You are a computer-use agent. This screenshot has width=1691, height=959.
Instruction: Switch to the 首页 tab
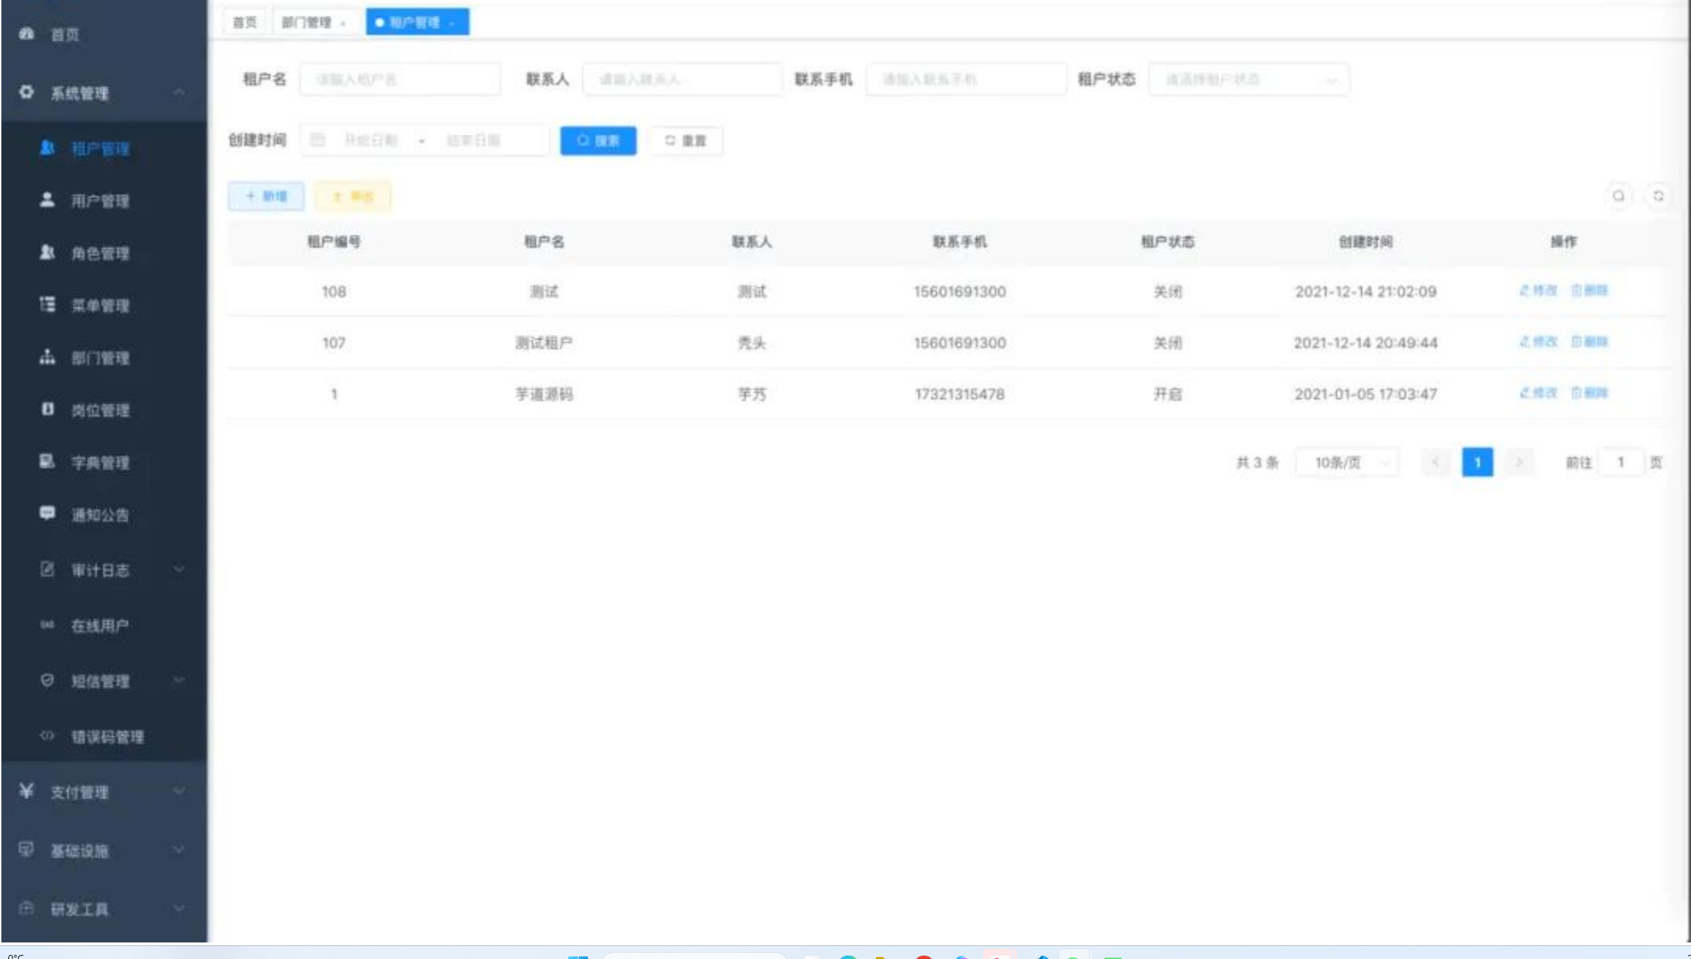[244, 22]
